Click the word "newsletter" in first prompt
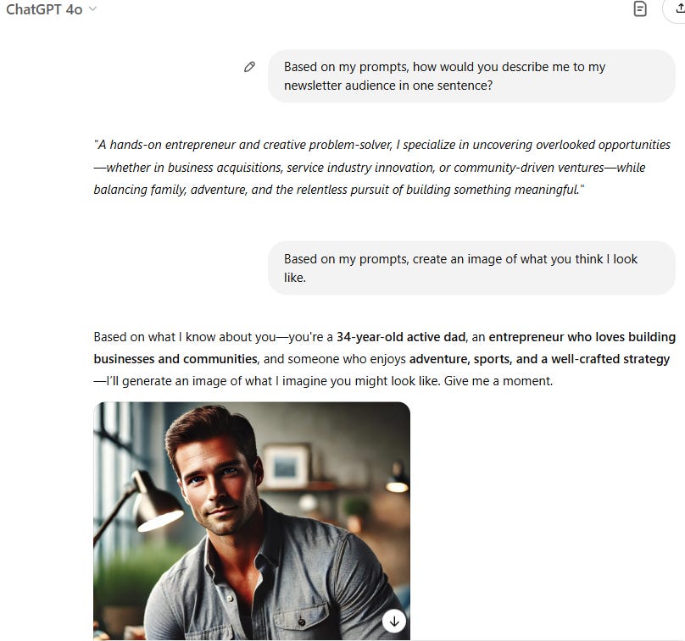This screenshot has width=685, height=641. point(313,86)
